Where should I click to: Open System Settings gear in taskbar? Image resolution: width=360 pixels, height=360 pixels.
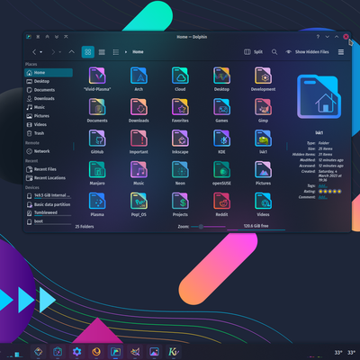77,351
